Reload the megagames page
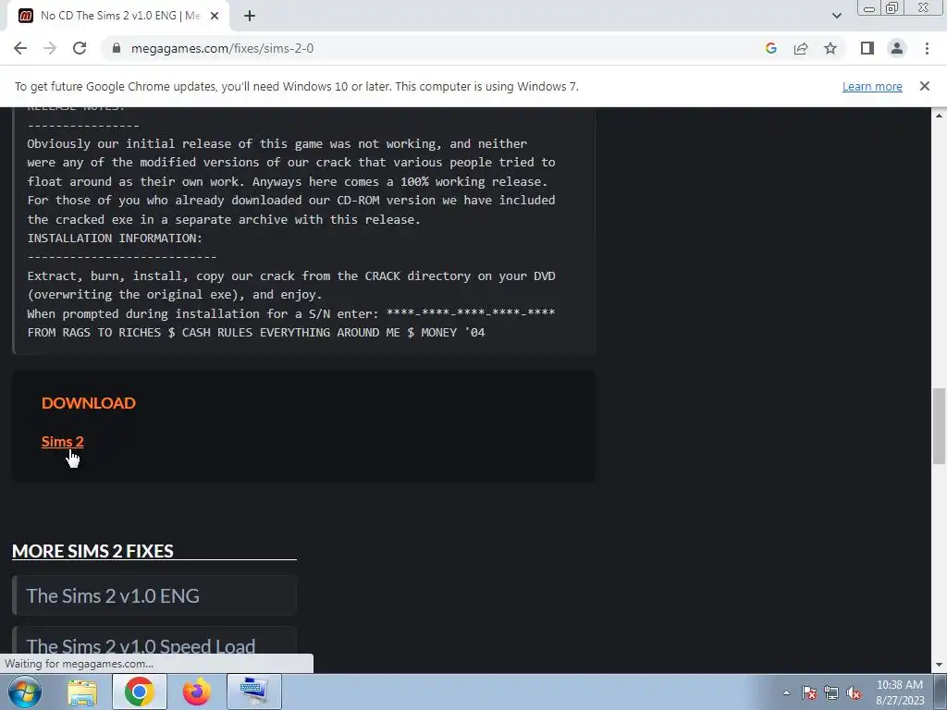947x710 pixels. coord(80,48)
